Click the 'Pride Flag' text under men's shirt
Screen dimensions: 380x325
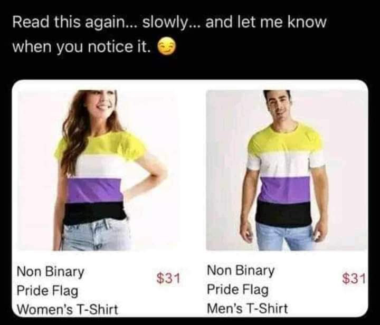[x=237, y=290]
